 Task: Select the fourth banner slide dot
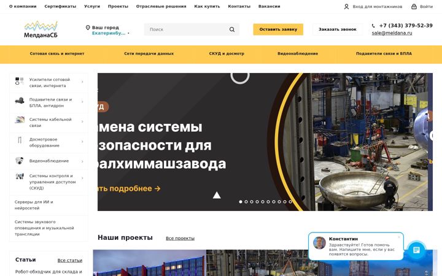pyautogui.click(x=257, y=202)
